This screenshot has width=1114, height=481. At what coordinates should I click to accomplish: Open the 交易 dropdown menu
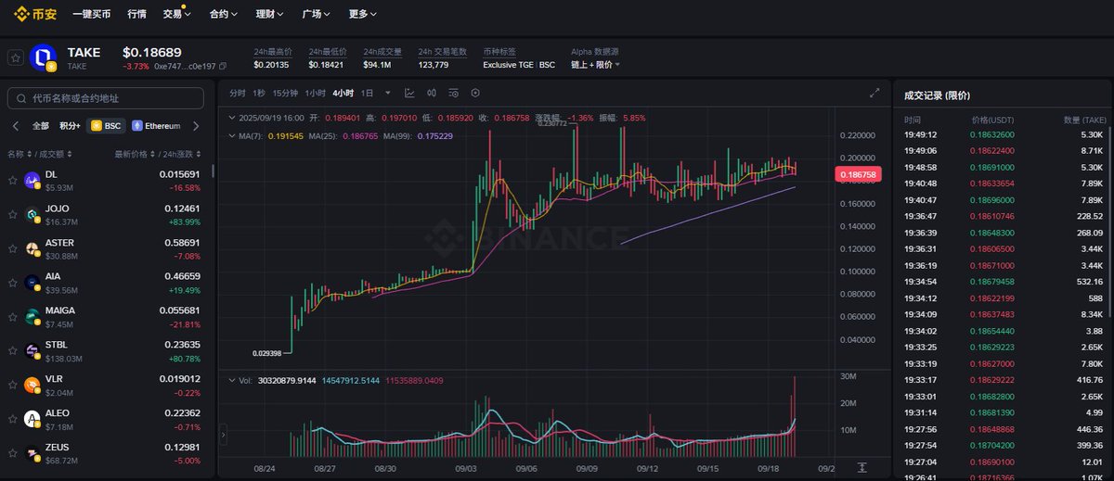[176, 14]
